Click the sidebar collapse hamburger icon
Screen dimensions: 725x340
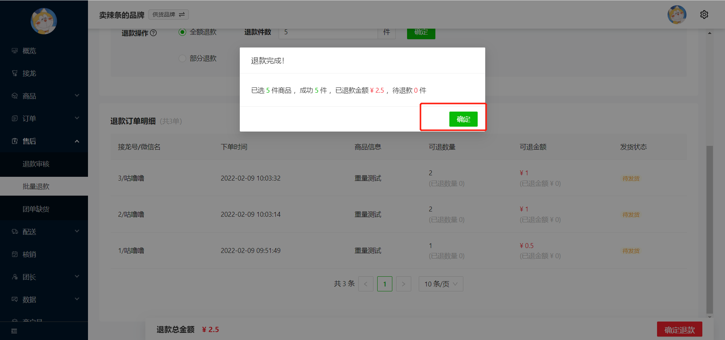[x=14, y=331]
